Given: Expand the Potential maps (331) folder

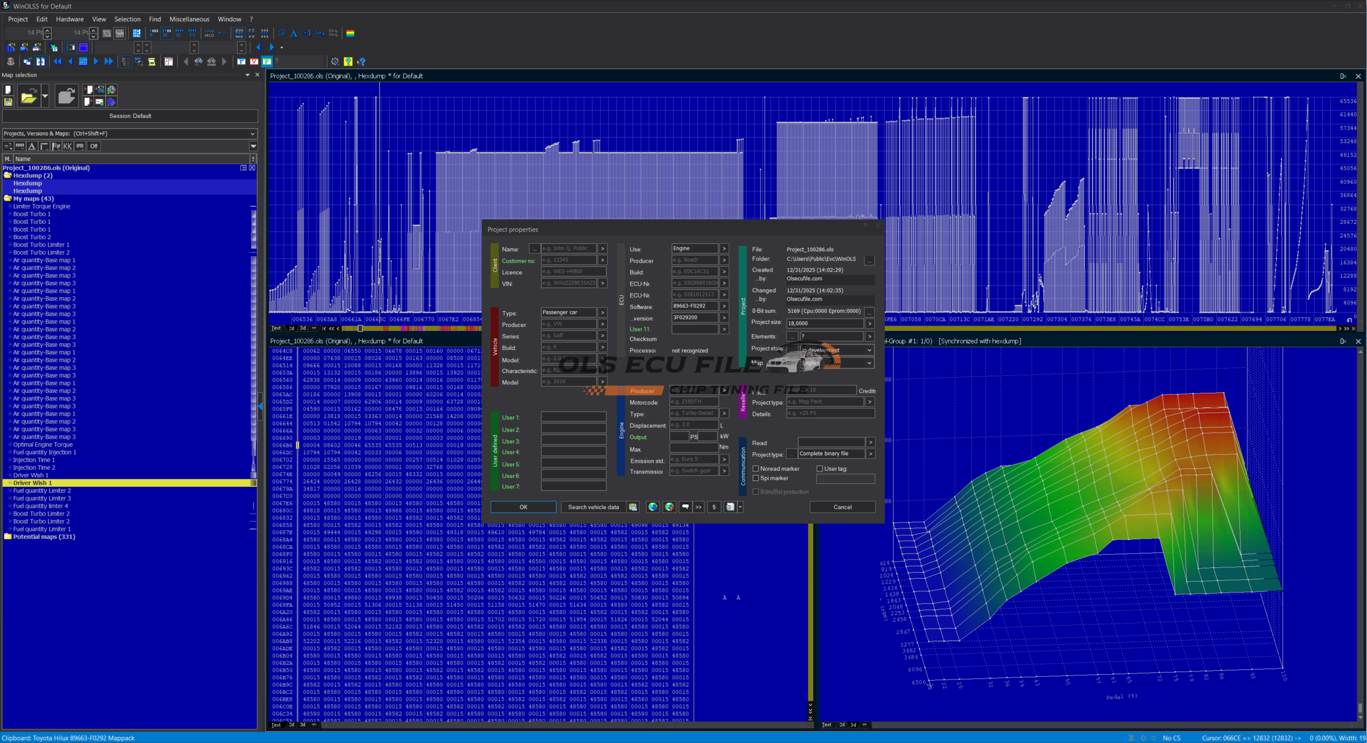Looking at the screenshot, I should tap(8, 537).
